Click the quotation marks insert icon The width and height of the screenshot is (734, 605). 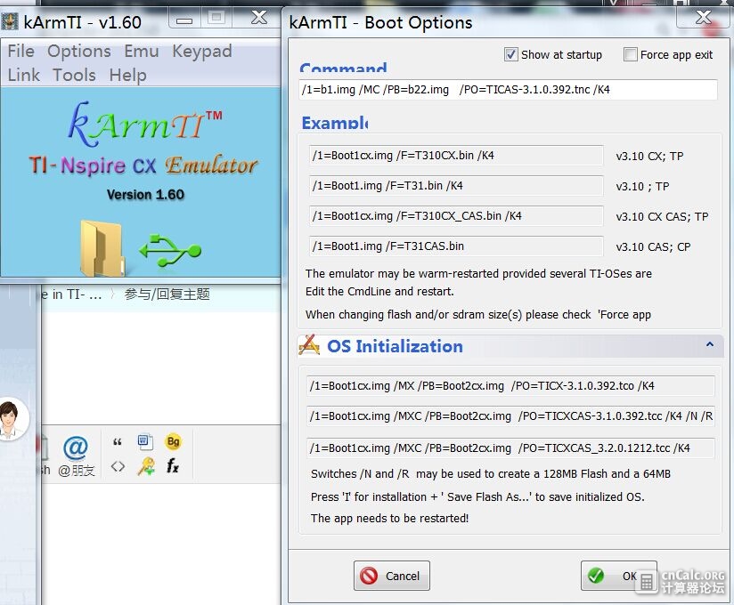coord(117,442)
